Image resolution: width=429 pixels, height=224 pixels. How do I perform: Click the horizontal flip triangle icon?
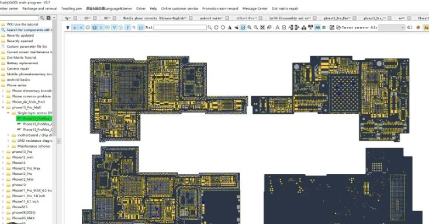236,27
